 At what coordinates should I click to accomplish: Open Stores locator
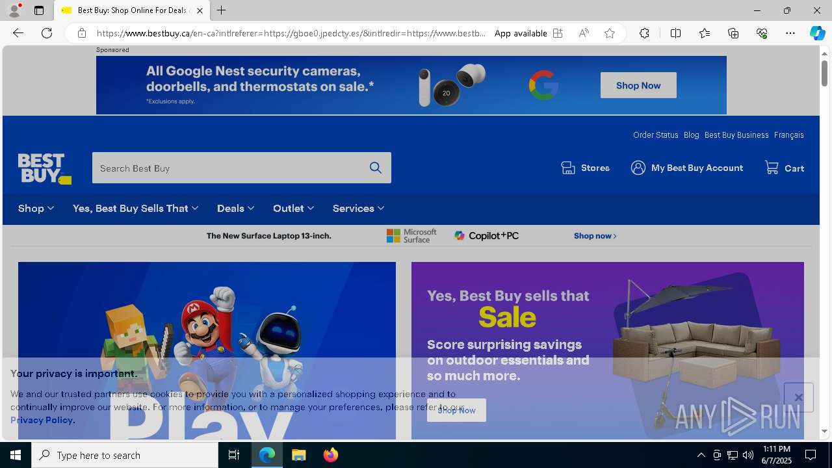585,168
